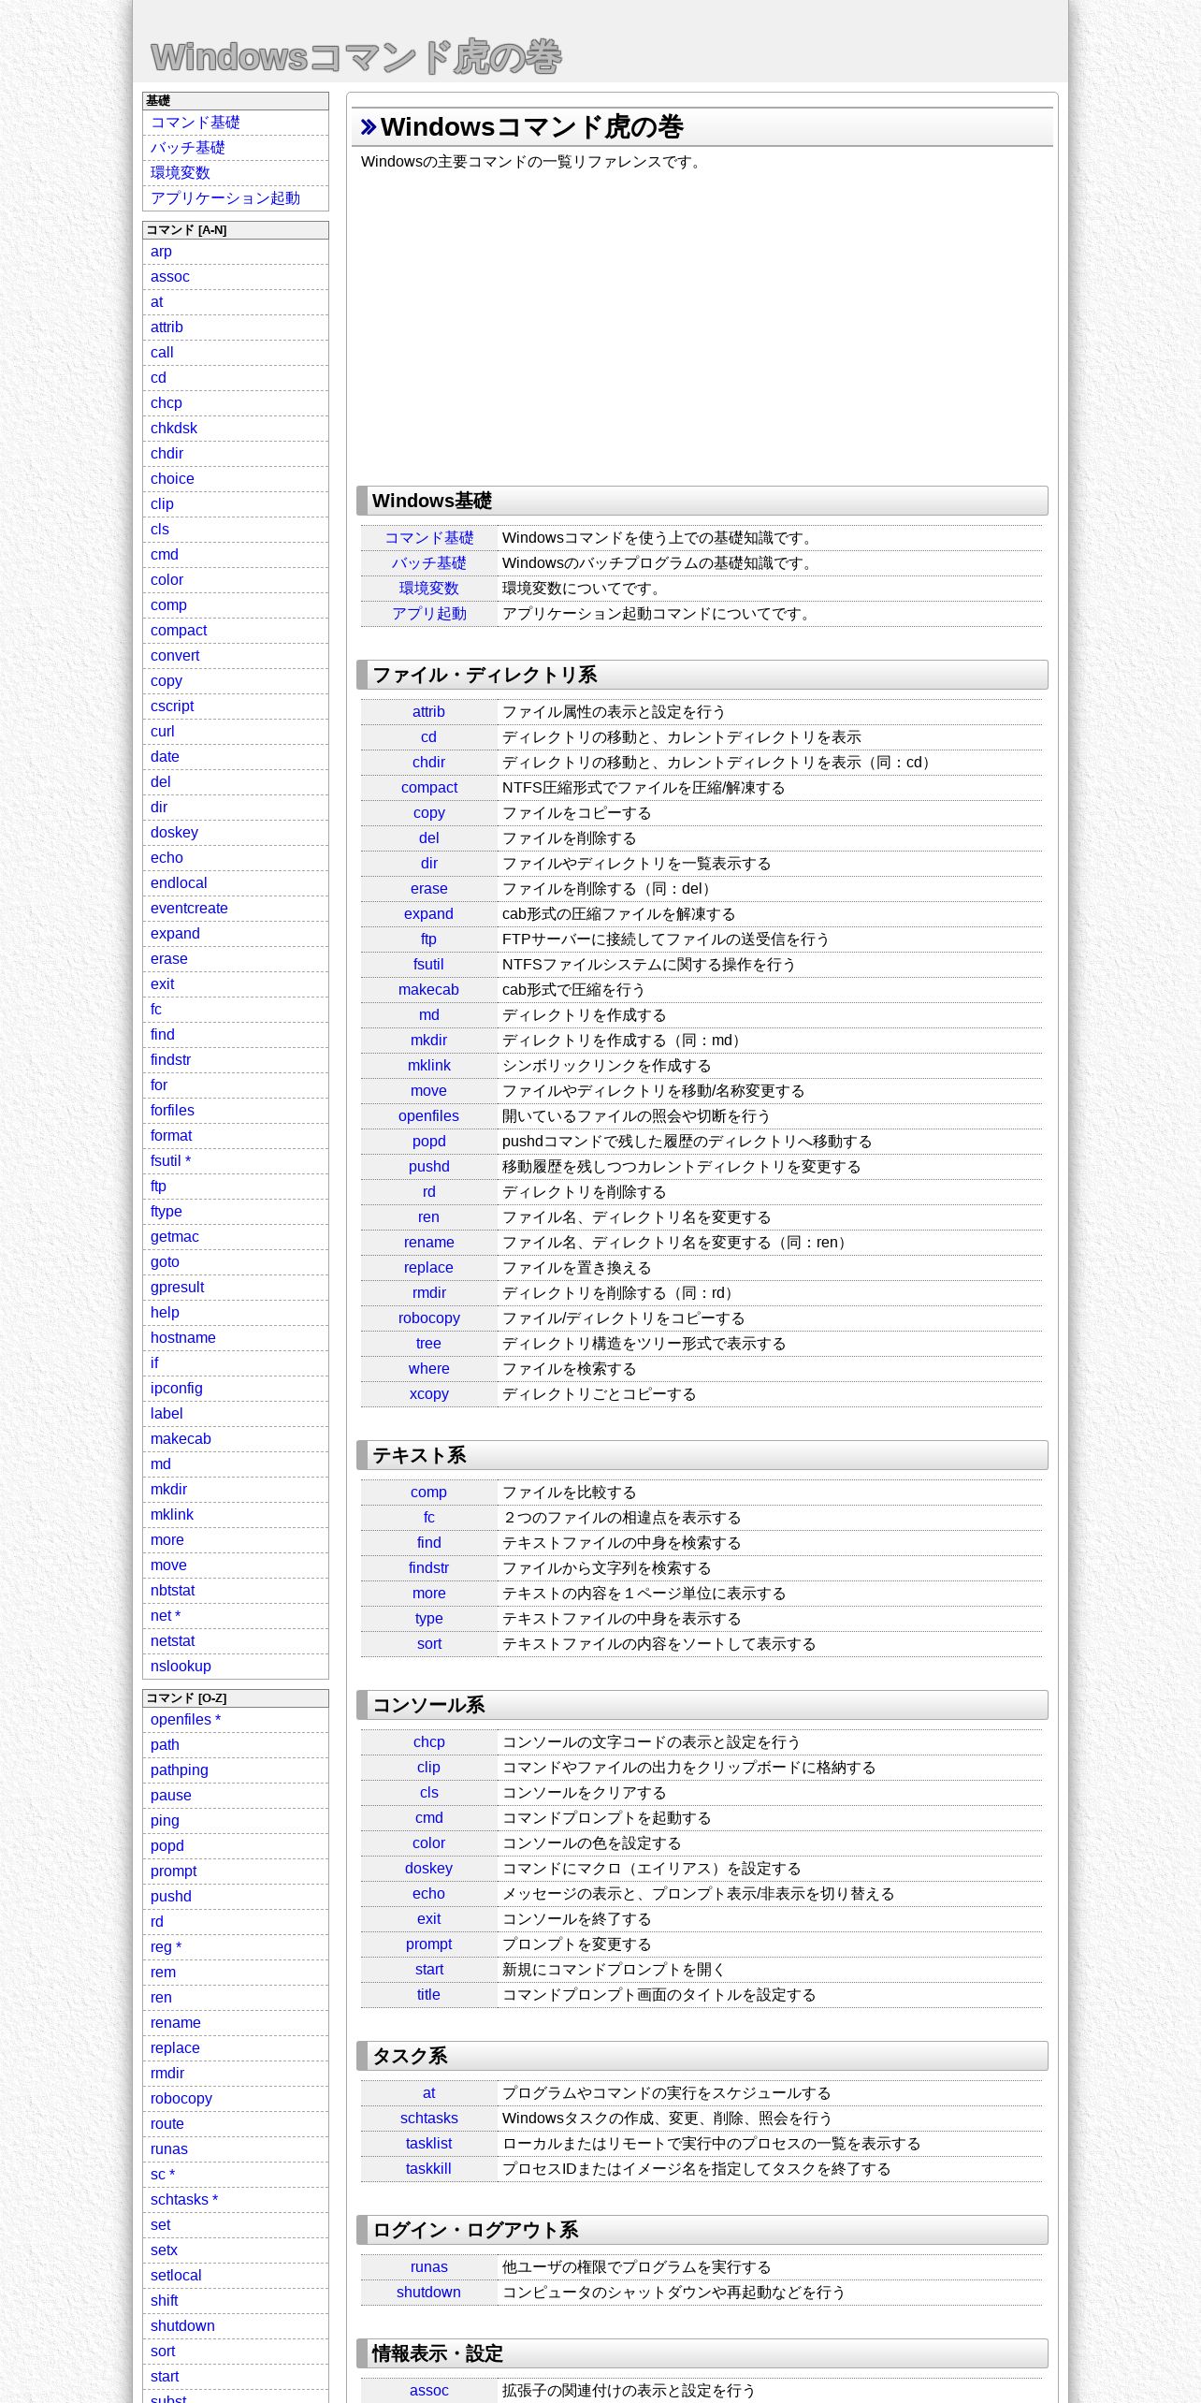Open runas in the login table
The width and height of the screenshot is (1201, 2403).
coord(428,2267)
